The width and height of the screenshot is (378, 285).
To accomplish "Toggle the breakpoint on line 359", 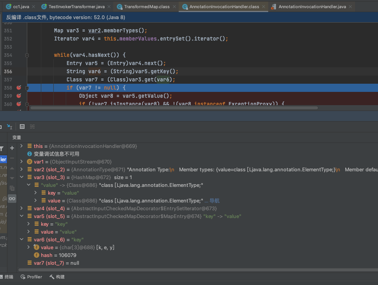I will point(19,96).
